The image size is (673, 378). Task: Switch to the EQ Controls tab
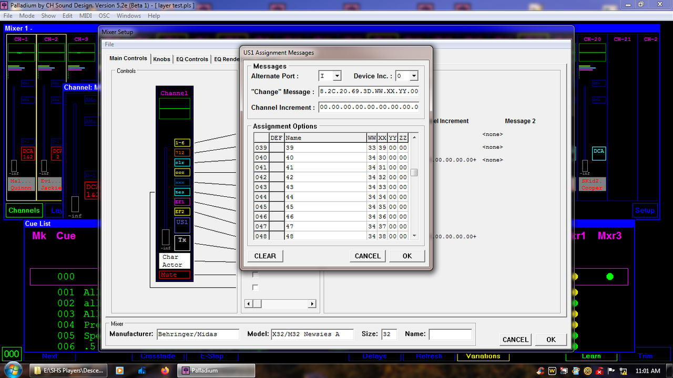(192, 59)
